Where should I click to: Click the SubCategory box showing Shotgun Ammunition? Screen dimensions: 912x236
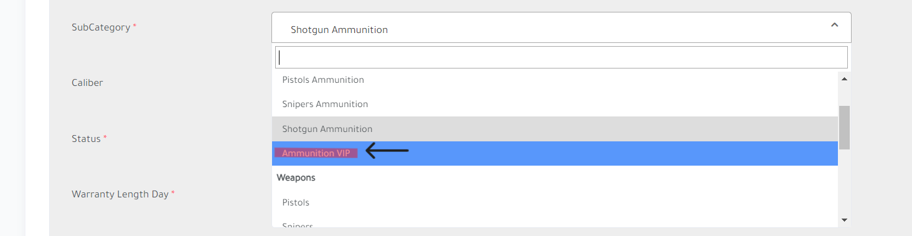click(562, 27)
